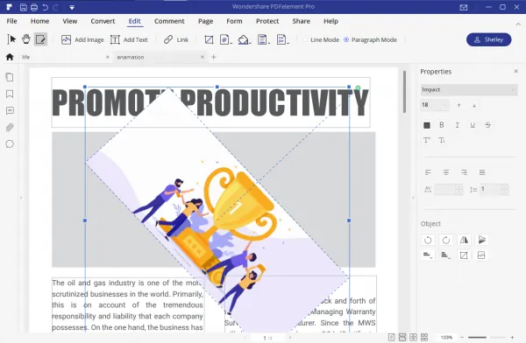Screen dimensions: 526x343
Task: Open the Bates Numbering dropdown
Action: [x=282, y=39]
